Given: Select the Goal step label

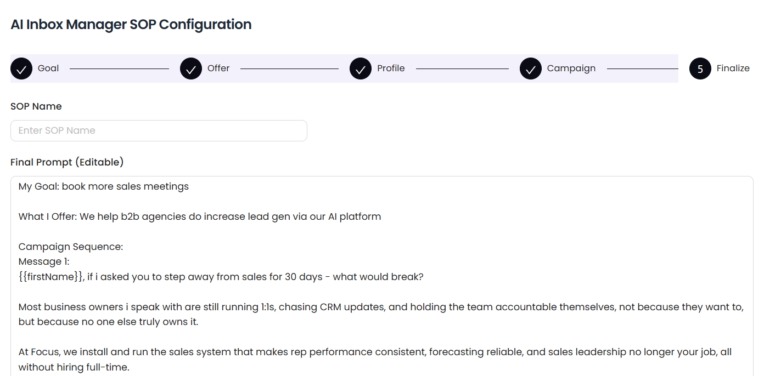Looking at the screenshot, I should tap(48, 68).
